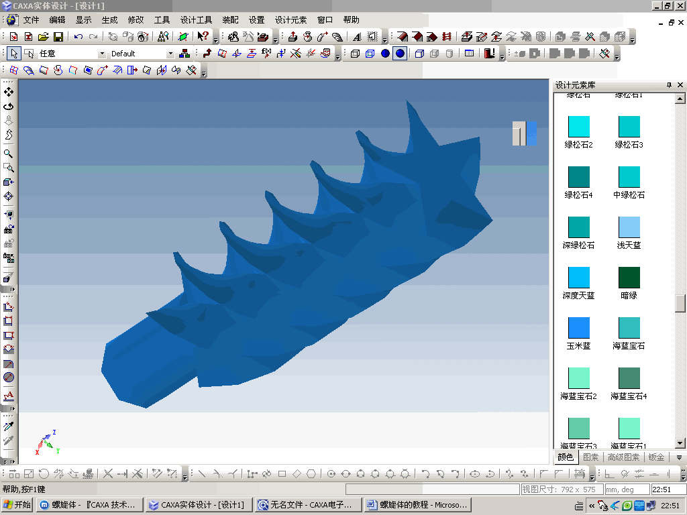Switch to half-shaded sphere rendering

[385, 54]
